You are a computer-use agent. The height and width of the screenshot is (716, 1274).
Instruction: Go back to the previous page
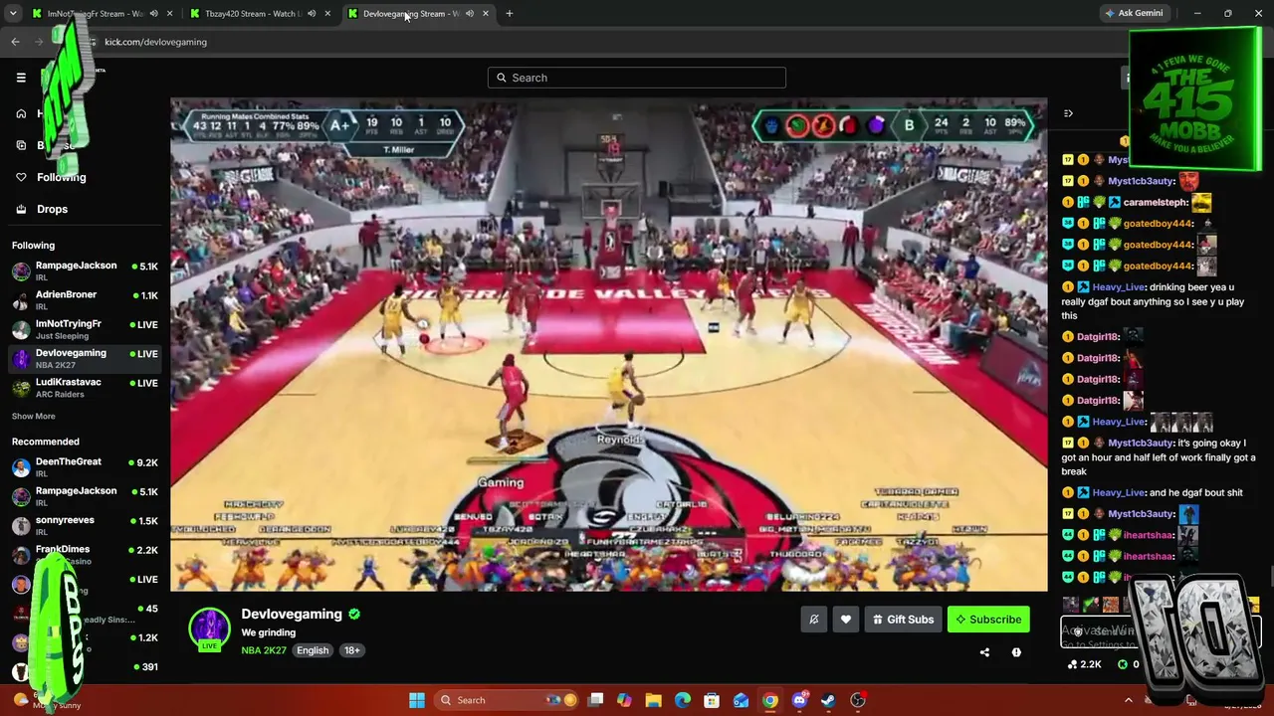15,42
